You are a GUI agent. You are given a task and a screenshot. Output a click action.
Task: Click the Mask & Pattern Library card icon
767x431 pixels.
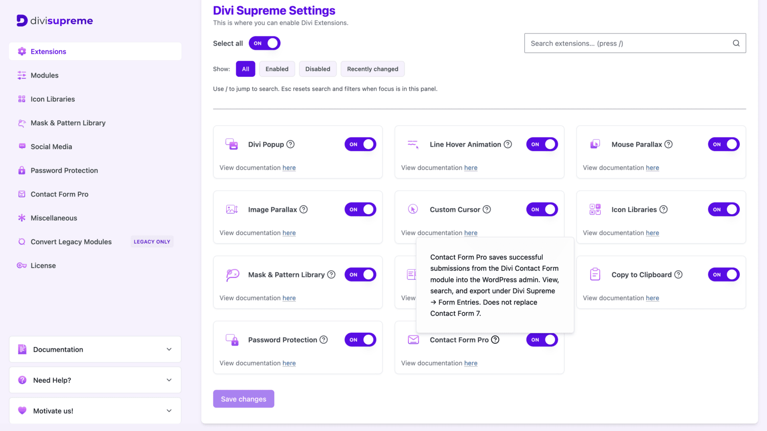coord(232,275)
